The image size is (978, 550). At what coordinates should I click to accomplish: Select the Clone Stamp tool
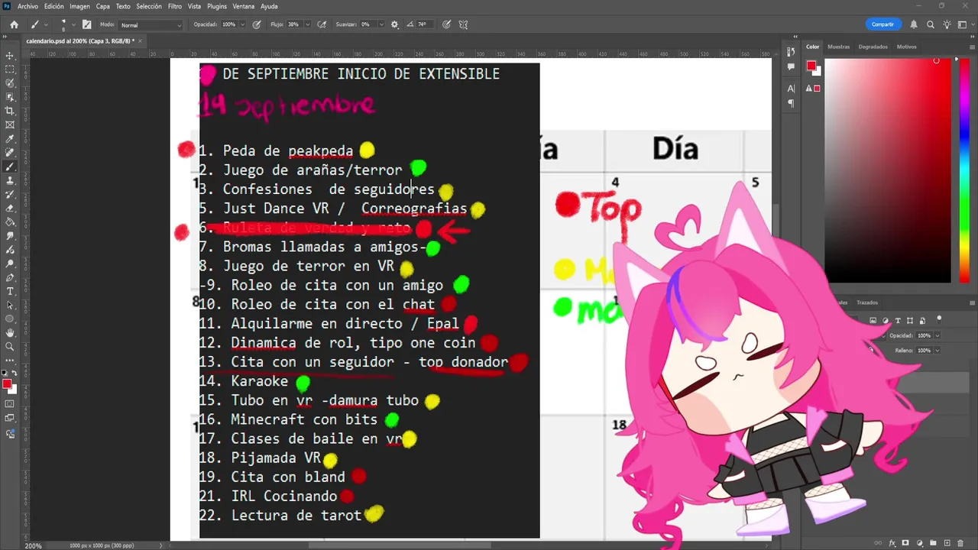(x=10, y=180)
